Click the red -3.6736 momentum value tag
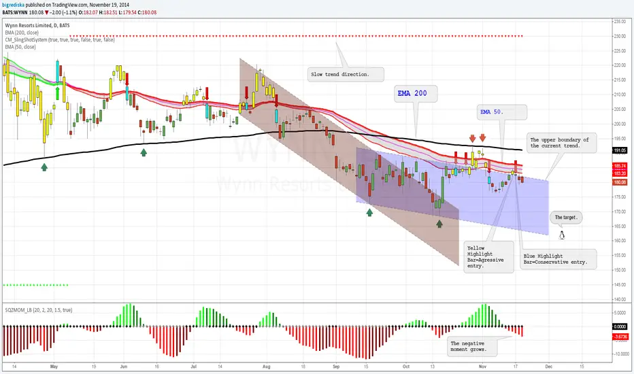This screenshot has width=634, height=374. point(620,337)
